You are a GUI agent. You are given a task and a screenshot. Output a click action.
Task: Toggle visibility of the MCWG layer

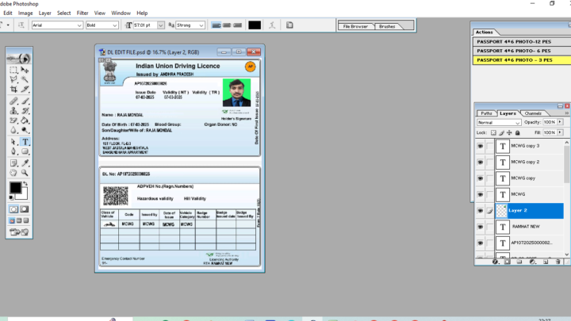(x=481, y=194)
